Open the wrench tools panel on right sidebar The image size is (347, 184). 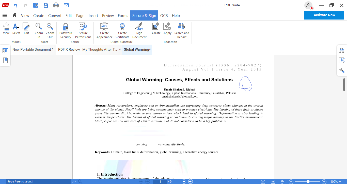coord(342,70)
